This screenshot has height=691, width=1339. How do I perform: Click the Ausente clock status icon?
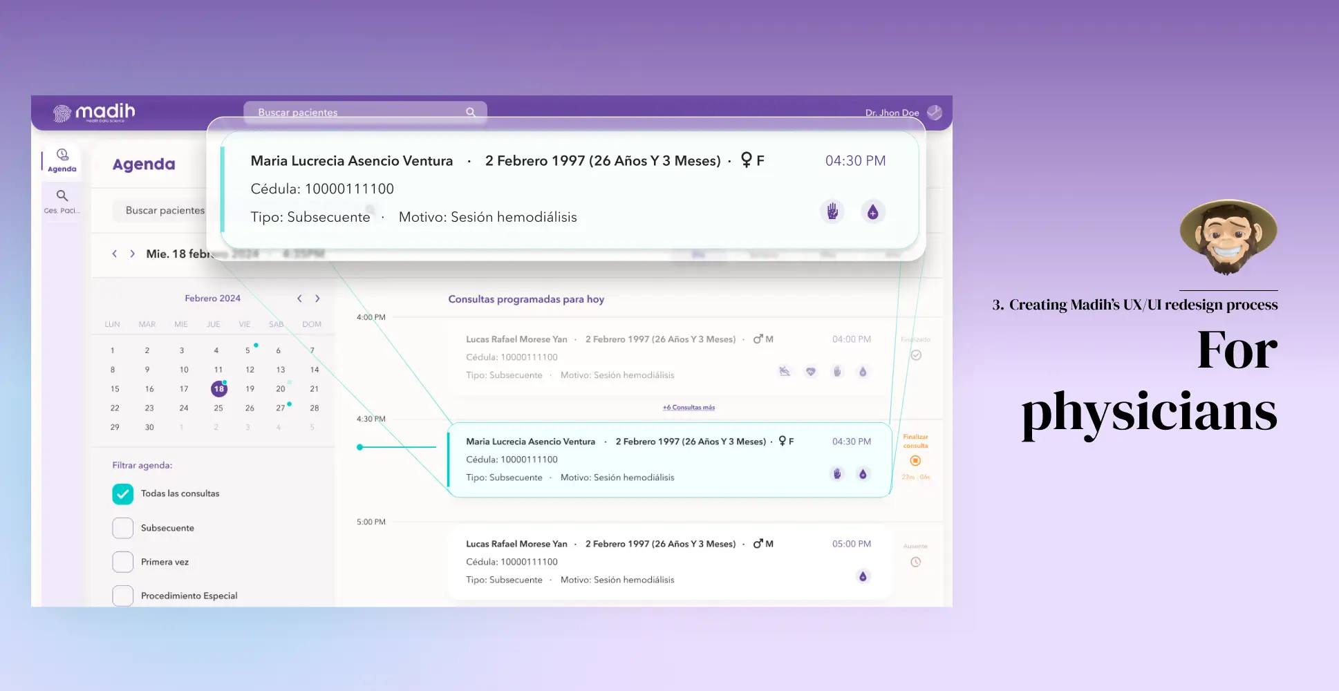pyautogui.click(x=915, y=562)
